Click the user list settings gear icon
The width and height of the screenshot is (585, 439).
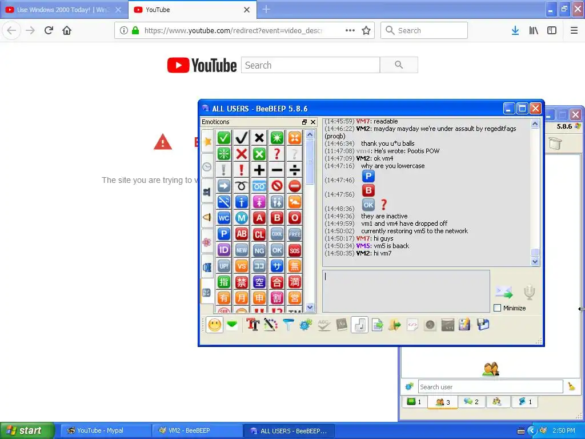click(409, 387)
